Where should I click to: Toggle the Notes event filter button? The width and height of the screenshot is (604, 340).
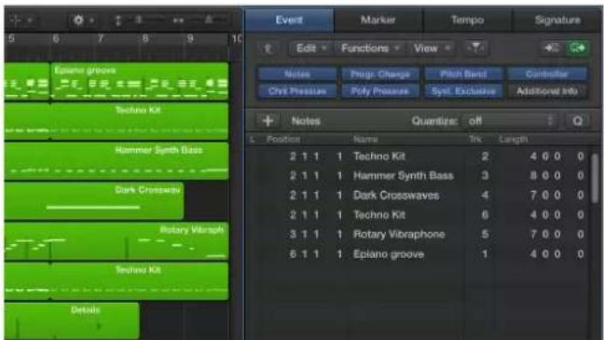pyautogui.click(x=297, y=74)
